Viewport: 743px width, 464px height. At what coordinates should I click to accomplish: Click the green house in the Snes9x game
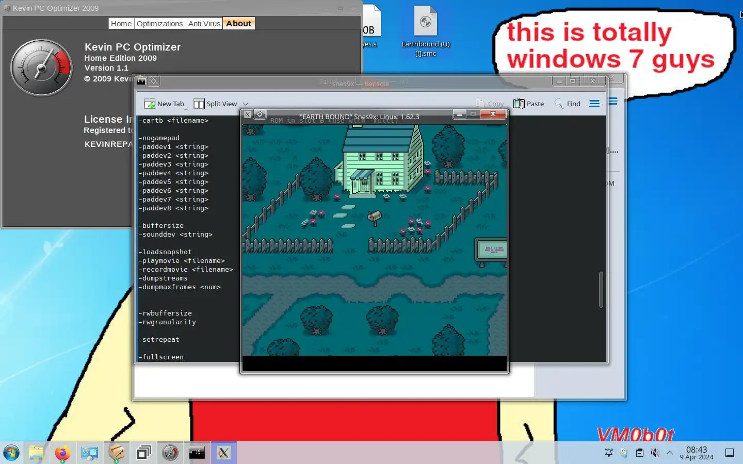pos(379,161)
